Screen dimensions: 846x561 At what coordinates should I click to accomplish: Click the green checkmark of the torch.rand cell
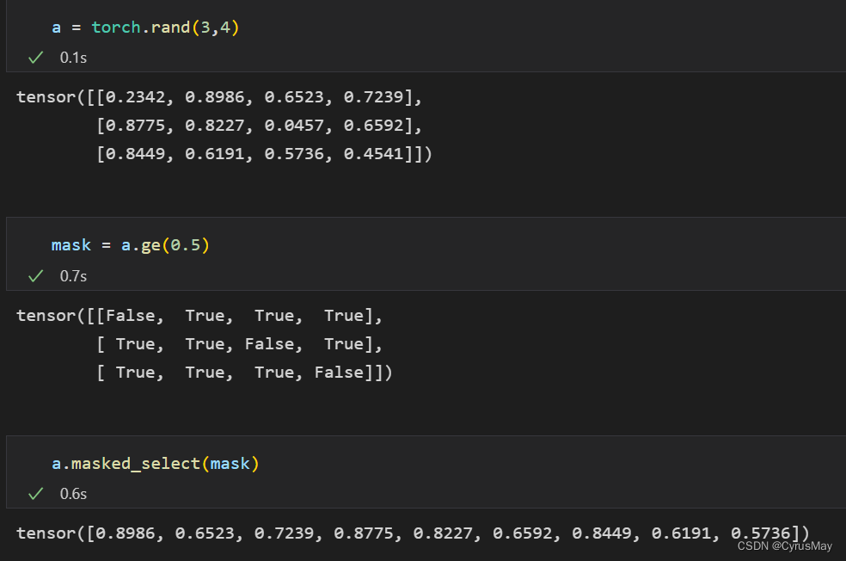[x=36, y=58]
